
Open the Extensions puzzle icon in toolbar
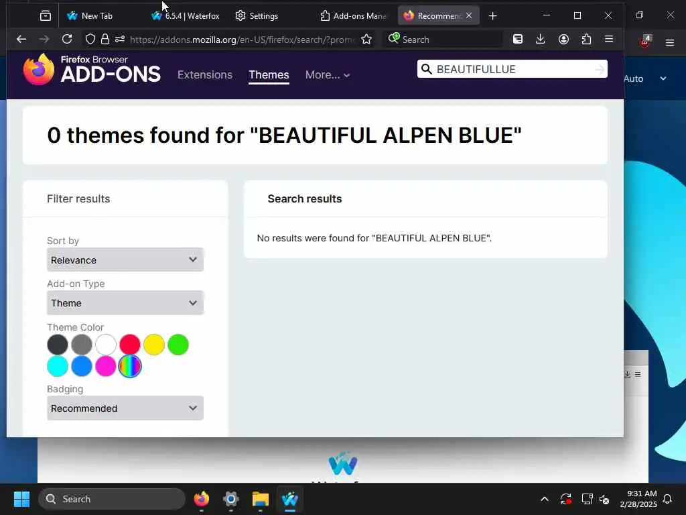point(586,40)
